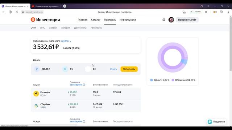Viewport: 232px width, 130px height.
Task: Go to Главная in top navigation
Action: tap(83, 19)
